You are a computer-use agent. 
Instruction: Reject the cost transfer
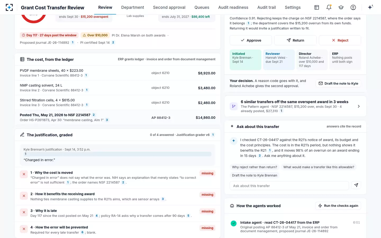click(340, 40)
